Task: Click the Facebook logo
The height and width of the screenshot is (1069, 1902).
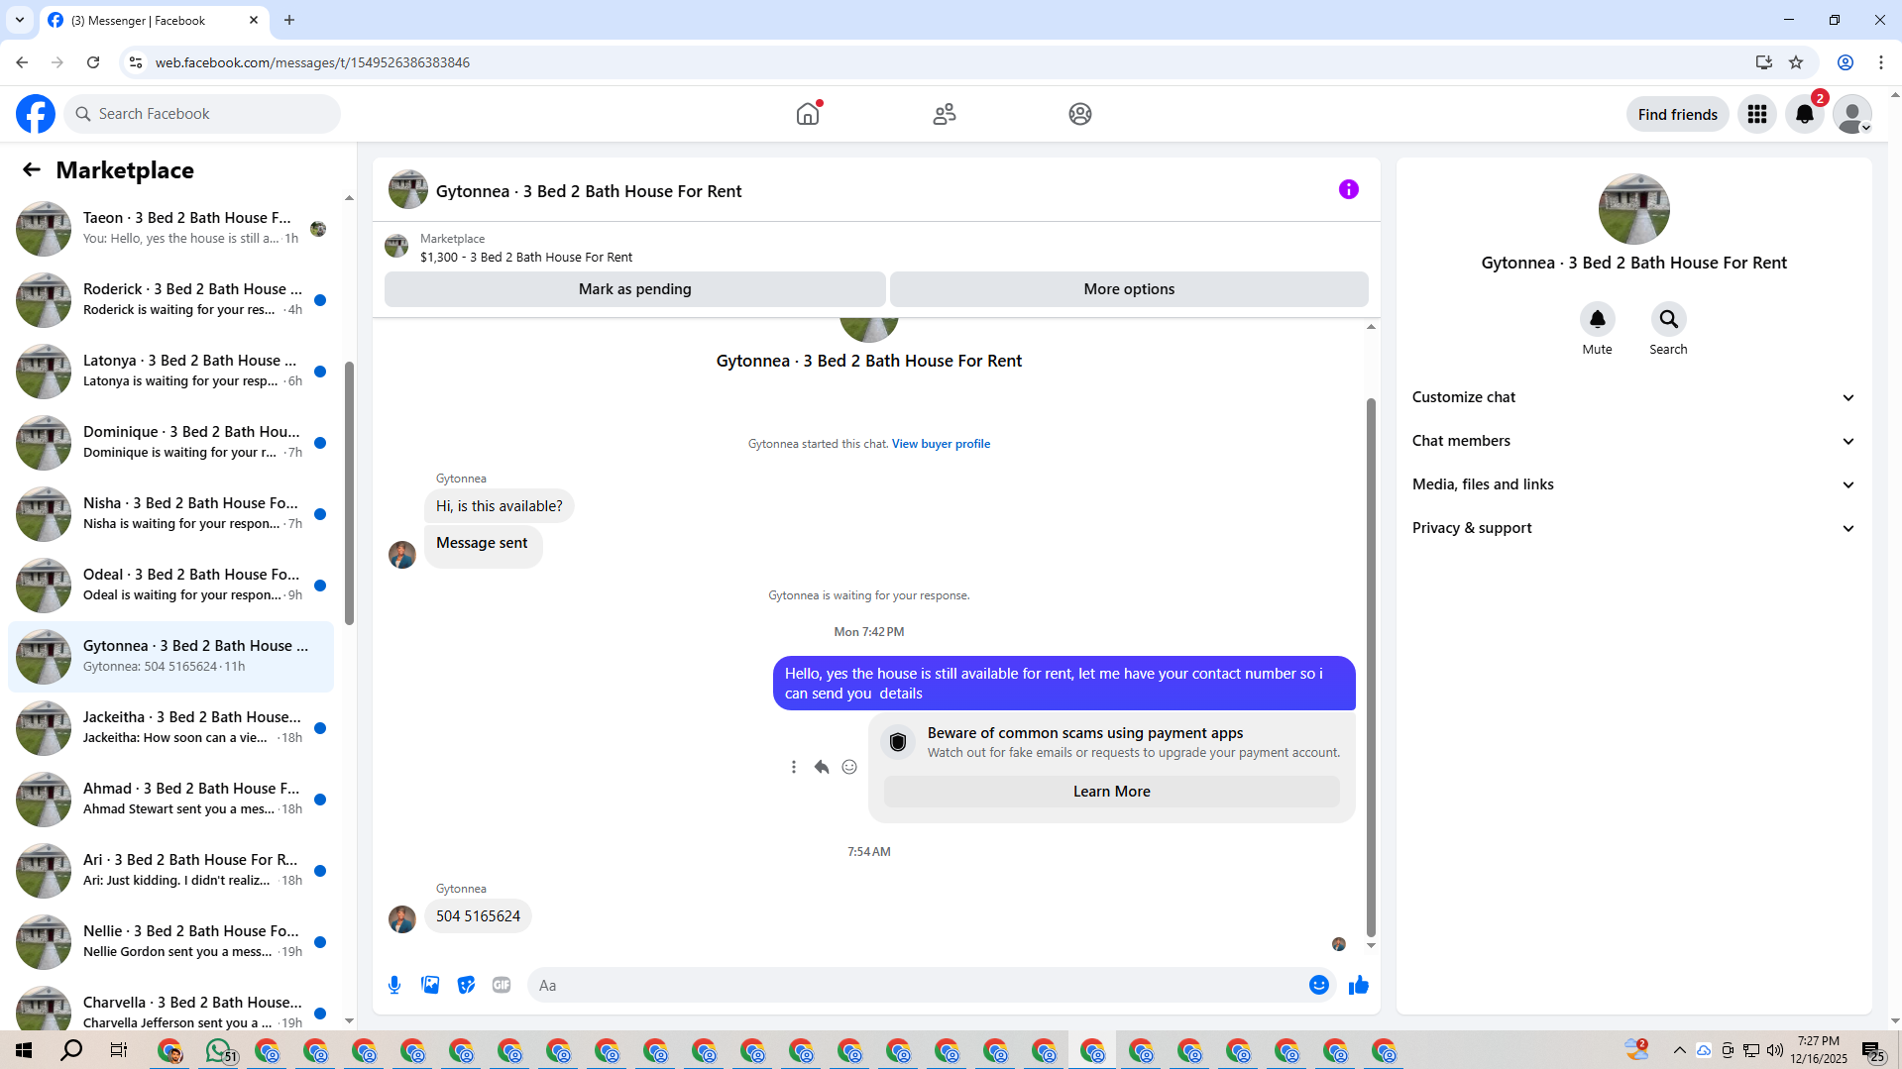Action: click(36, 114)
